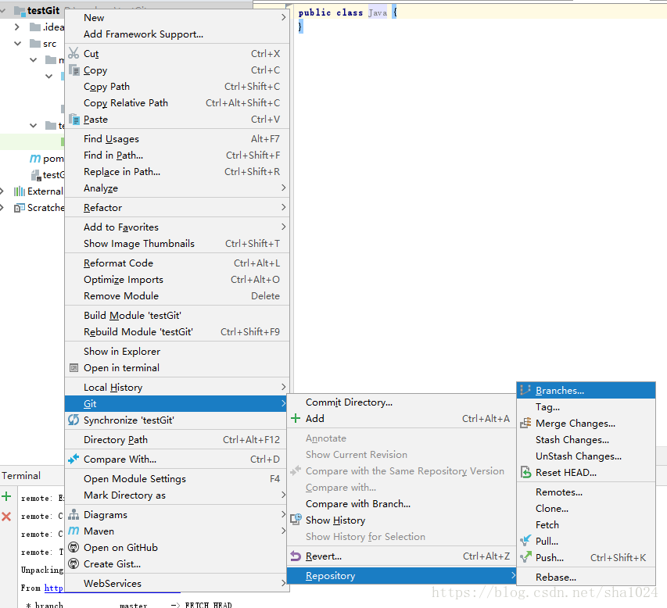Click the Pull blue arrow icon
Image resolution: width=667 pixels, height=608 pixels.
(525, 540)
